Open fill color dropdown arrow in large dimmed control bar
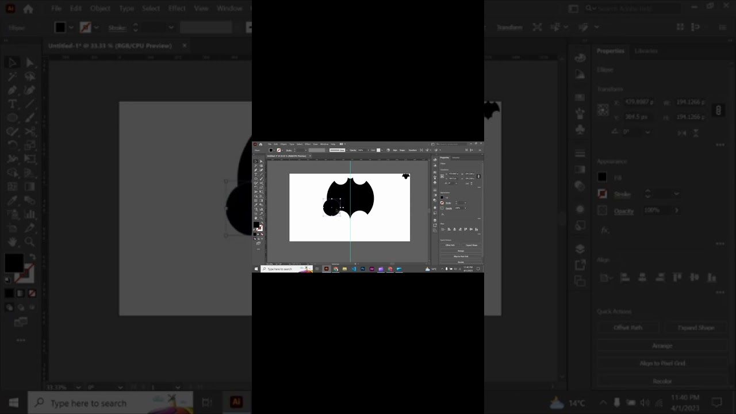 click(x=71, y=27)
